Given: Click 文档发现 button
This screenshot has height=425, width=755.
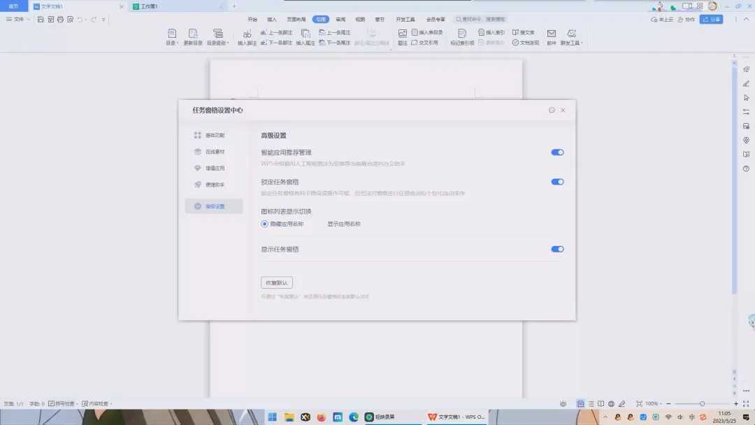Looking at the screenshot, I should coord(526,43).
